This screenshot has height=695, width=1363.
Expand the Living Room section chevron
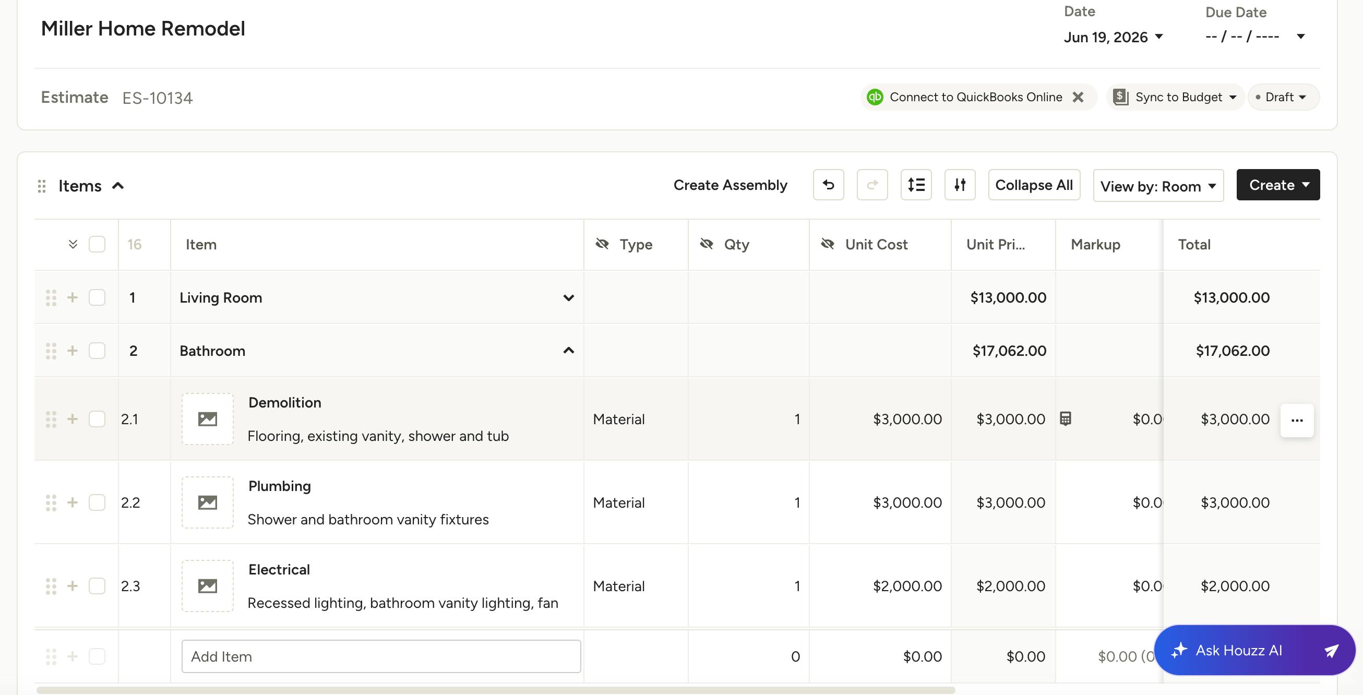(568, 298)
